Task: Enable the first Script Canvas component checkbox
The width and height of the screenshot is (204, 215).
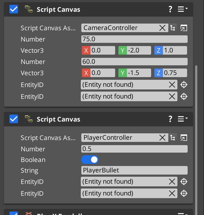Action: 13,9
